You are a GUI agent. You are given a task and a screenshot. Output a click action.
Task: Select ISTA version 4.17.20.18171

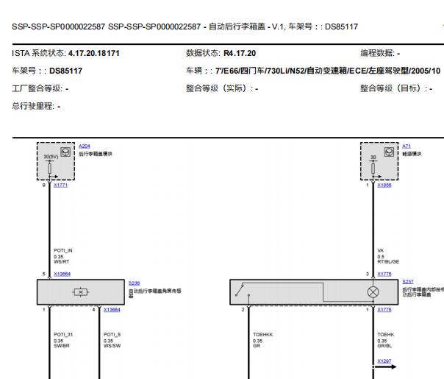click(94, 53)
